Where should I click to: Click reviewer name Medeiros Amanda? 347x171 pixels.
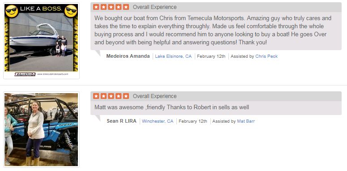pyautogui.click(x=128, y=56)
